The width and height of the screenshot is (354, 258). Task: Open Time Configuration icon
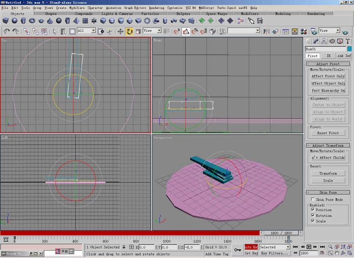coord(323,253)
